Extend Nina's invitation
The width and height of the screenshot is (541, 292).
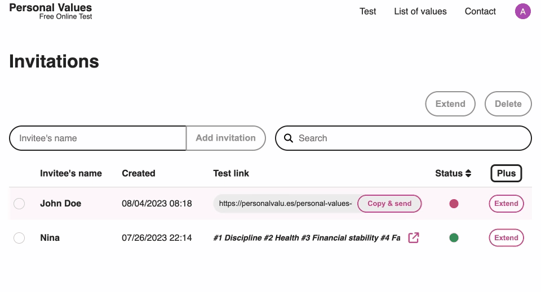[506, 238]
